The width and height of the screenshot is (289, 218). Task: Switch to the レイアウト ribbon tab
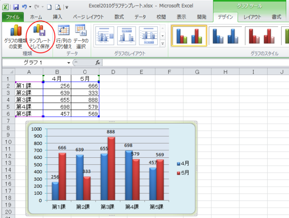(252, 17)
